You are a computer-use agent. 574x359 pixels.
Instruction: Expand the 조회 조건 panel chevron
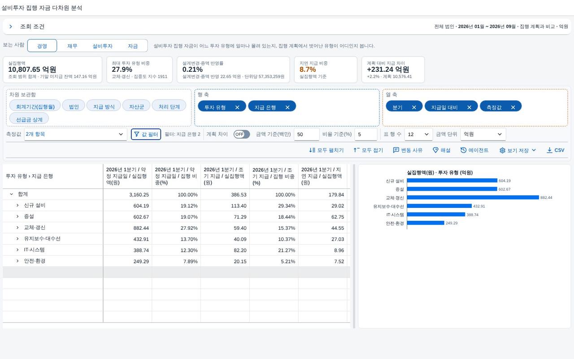[11, 27]
